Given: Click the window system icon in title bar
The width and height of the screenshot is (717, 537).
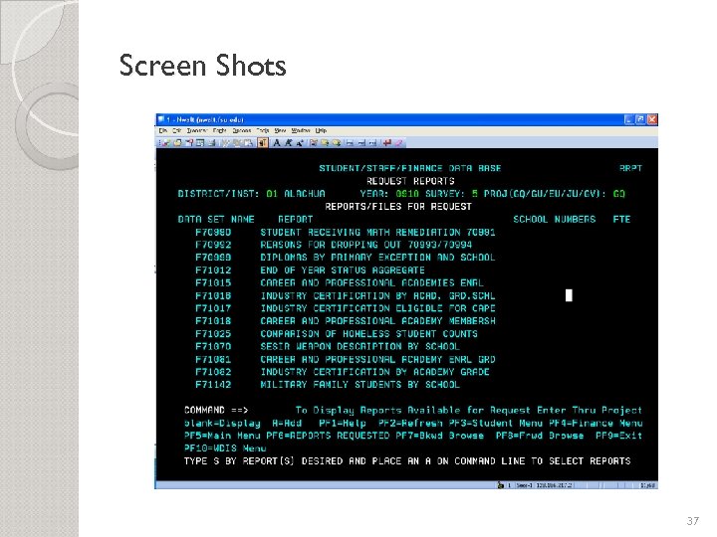Looking at the screenshot, I should click(x=161, y=119).
